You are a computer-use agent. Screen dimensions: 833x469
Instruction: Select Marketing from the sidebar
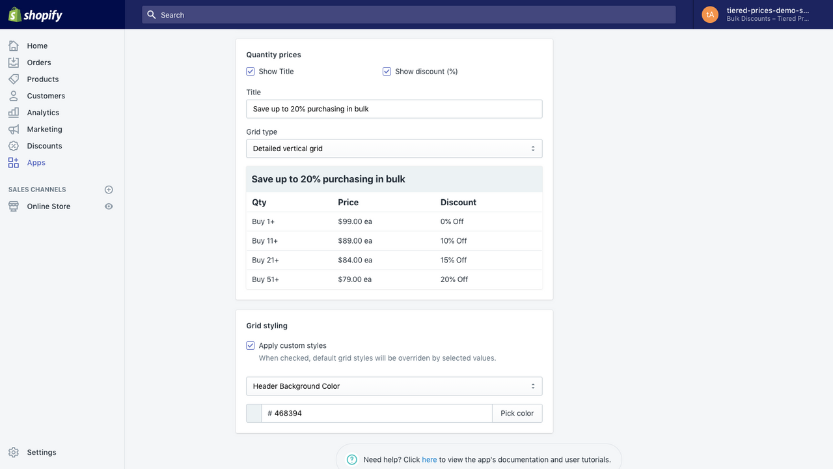coord(45,129)
